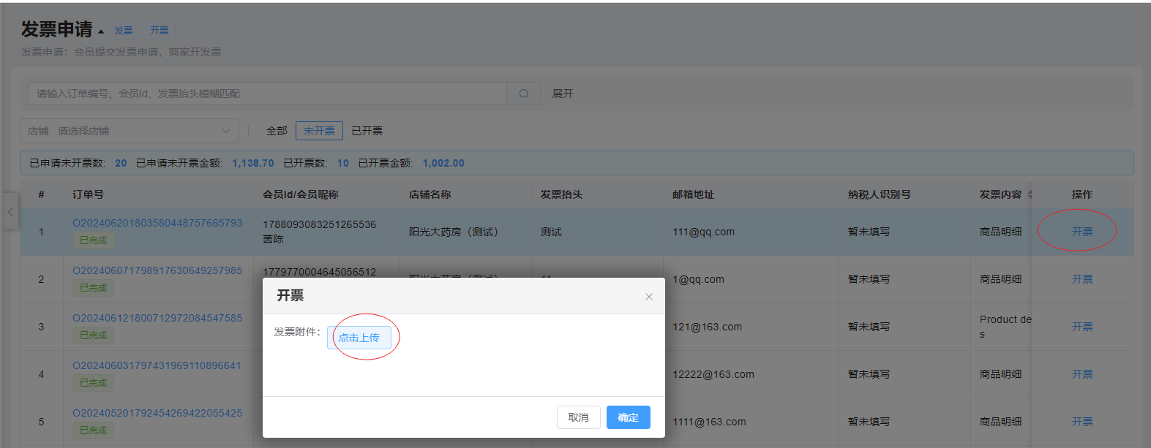Click 开票 link for row 4

click(x=1082, y=374)
